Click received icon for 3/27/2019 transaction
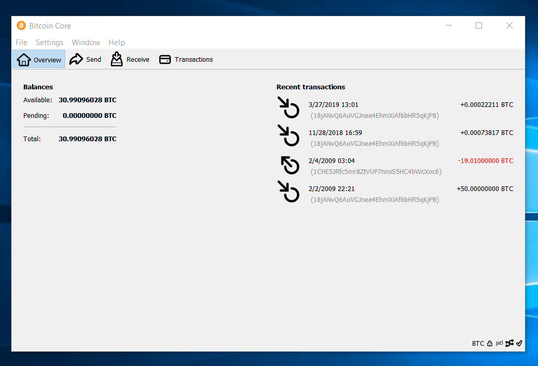Screen dimensions: 538x366 pyautogui.click(x=288, y=107)
